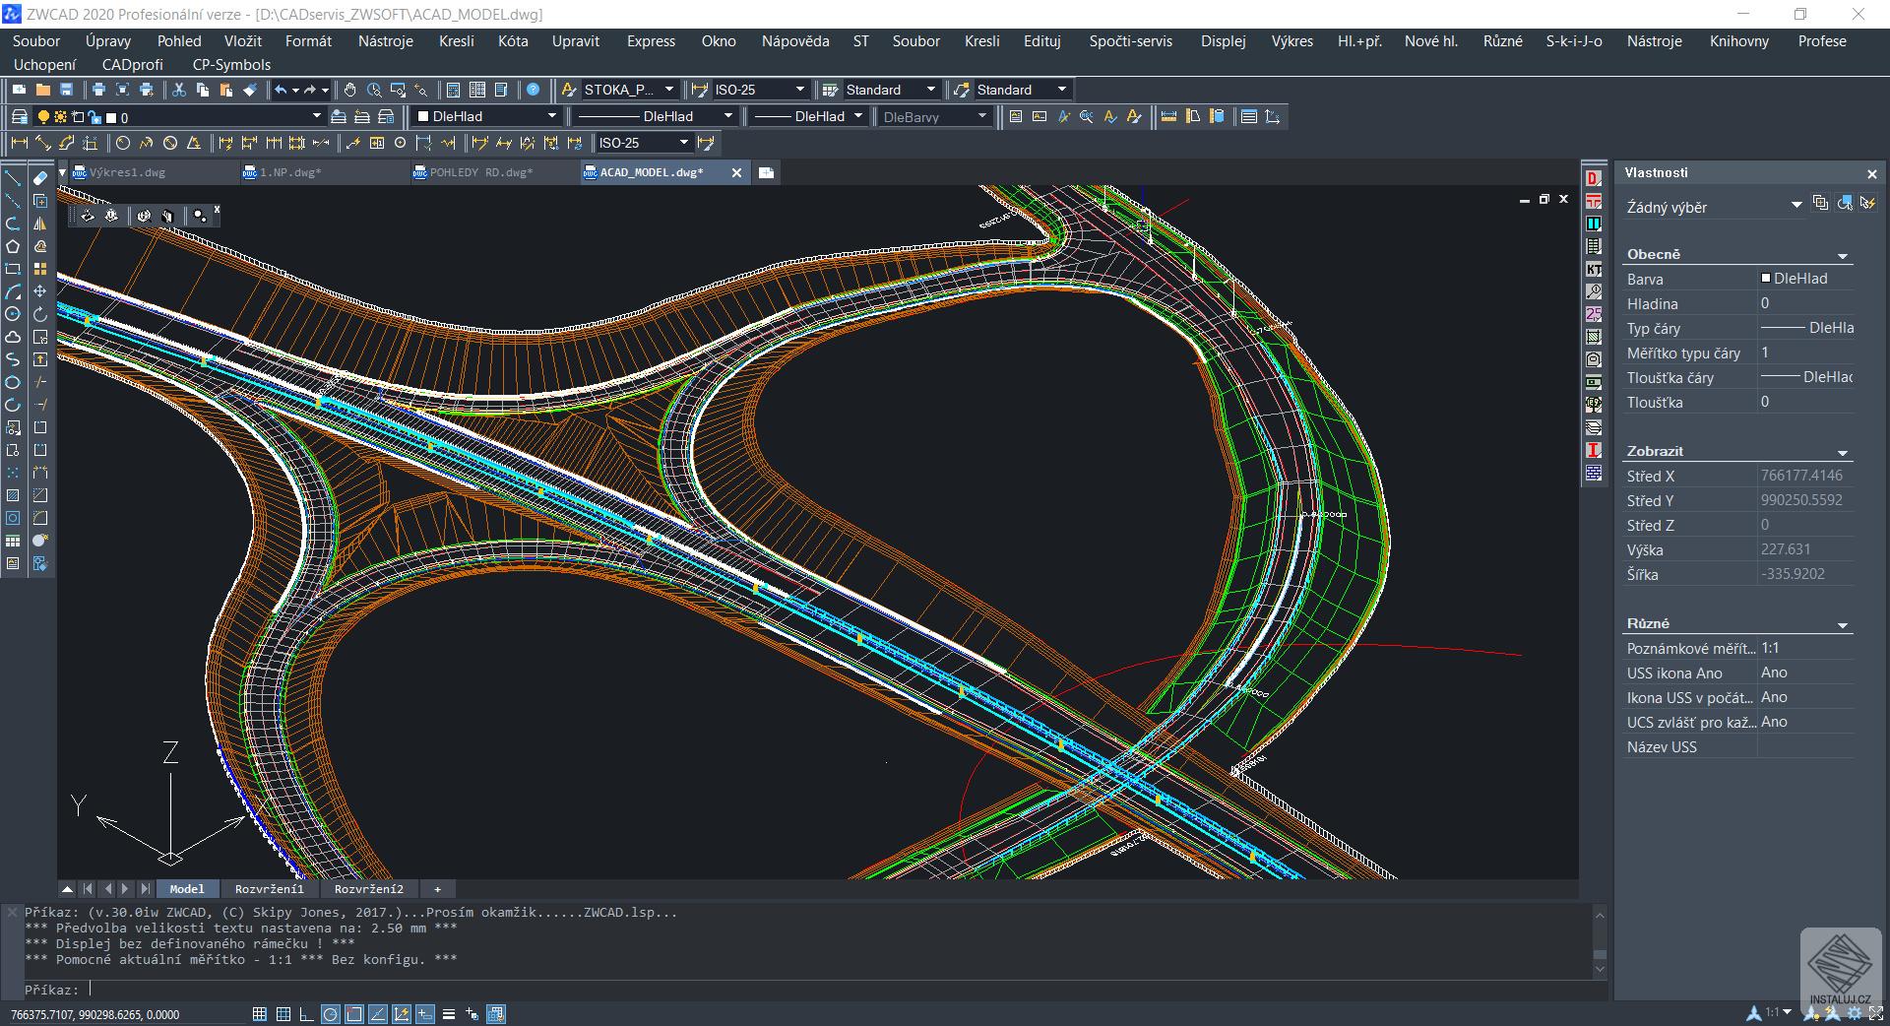Click the command history scrollbar
1890x1026 pixels.
click(1600, 942)
